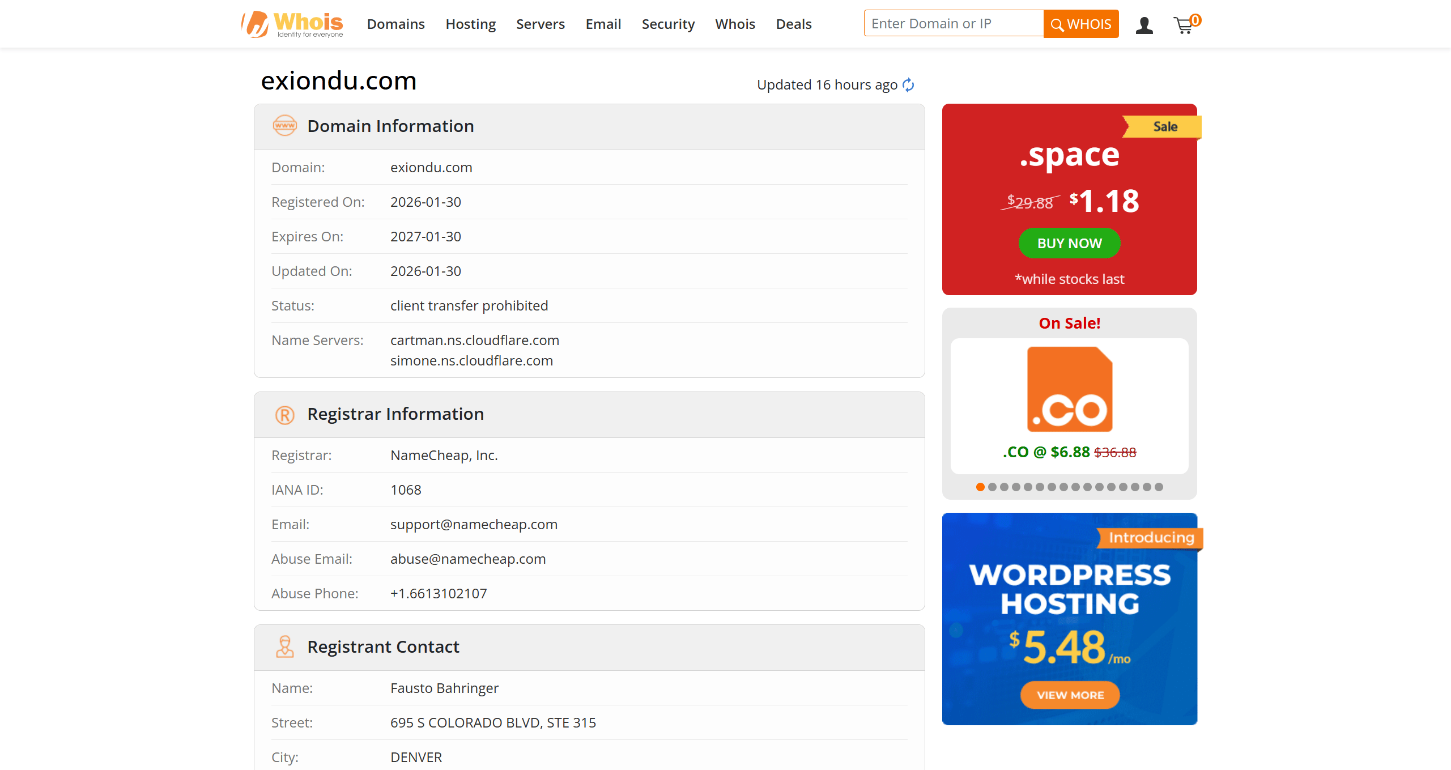Click the exiondu.com page heading
This screenshot has width=1451, height=770.
(339, 81)
